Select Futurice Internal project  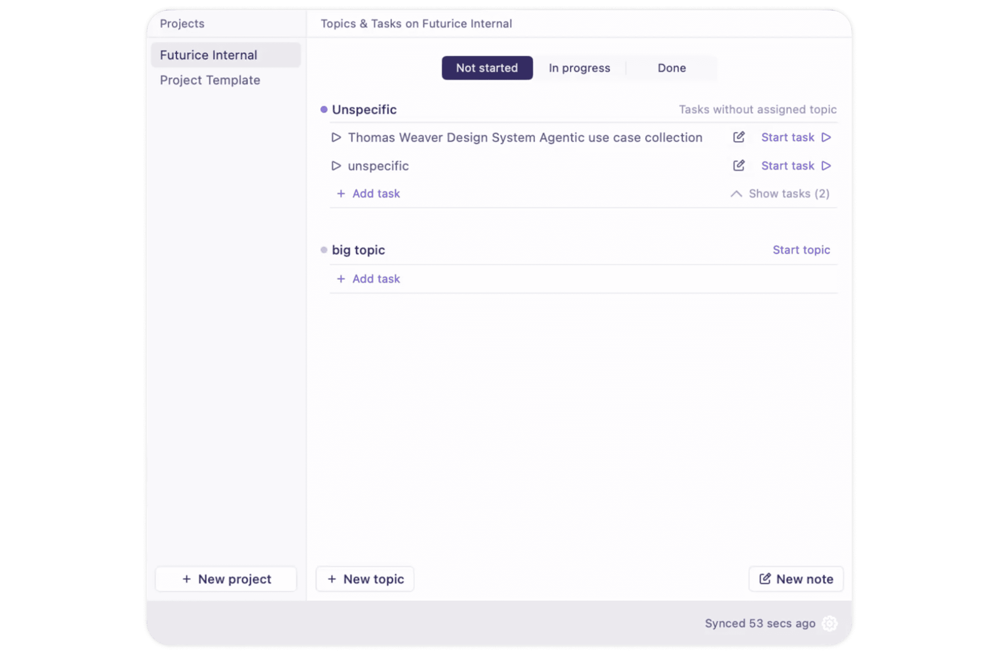(x=226, y=55)
